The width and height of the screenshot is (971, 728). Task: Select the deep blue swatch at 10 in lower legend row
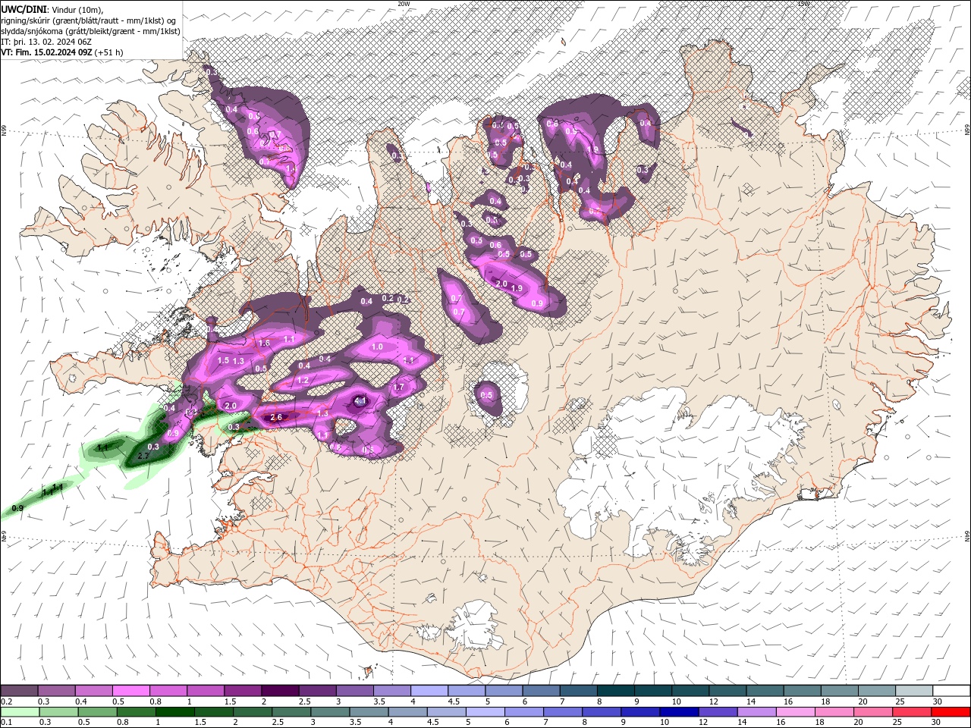(678, 711)
